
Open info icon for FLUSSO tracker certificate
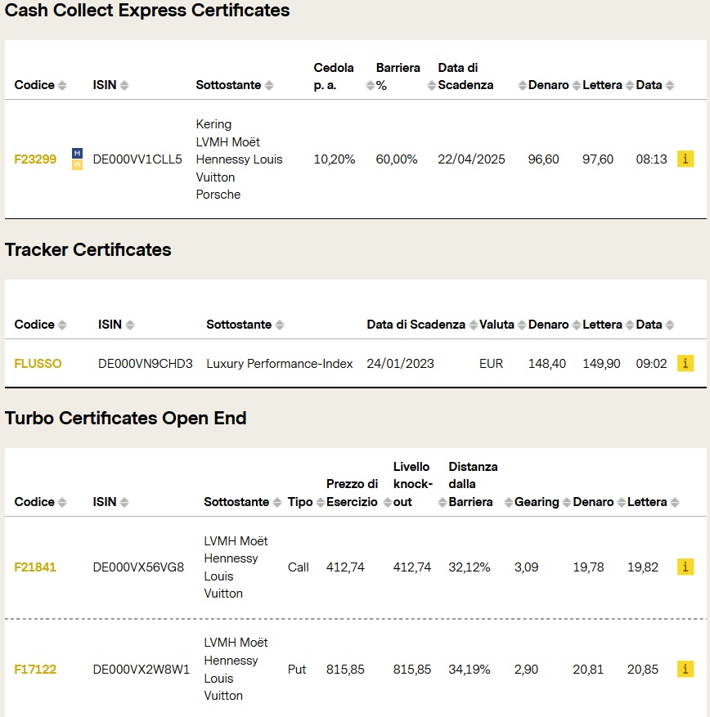pos(685,364)
